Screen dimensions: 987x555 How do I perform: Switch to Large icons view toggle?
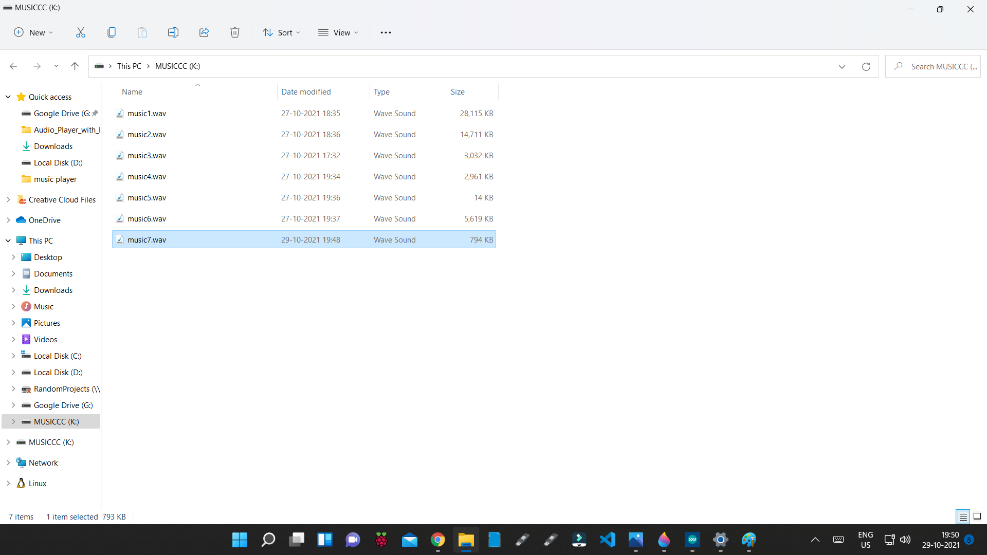[x=977, y=516]
